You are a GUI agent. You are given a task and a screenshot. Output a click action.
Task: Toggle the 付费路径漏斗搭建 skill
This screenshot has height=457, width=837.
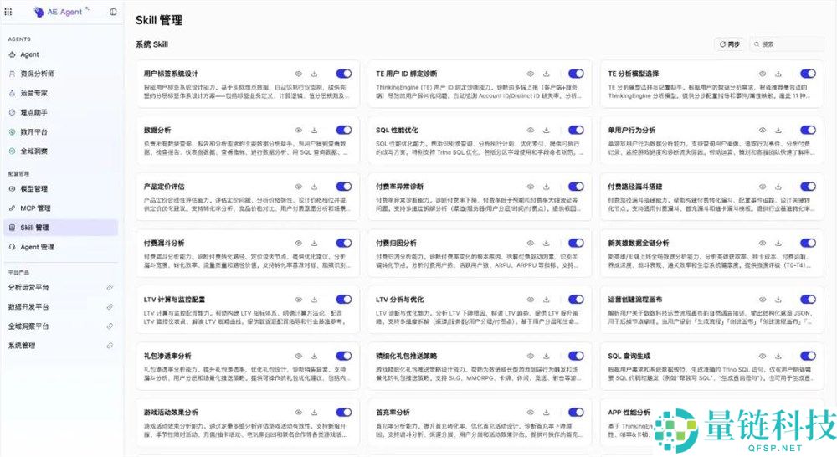click(x=809, y=187)
